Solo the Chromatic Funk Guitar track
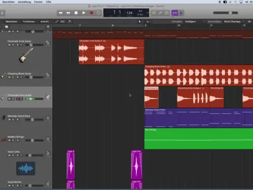 [x=13, y=45]
